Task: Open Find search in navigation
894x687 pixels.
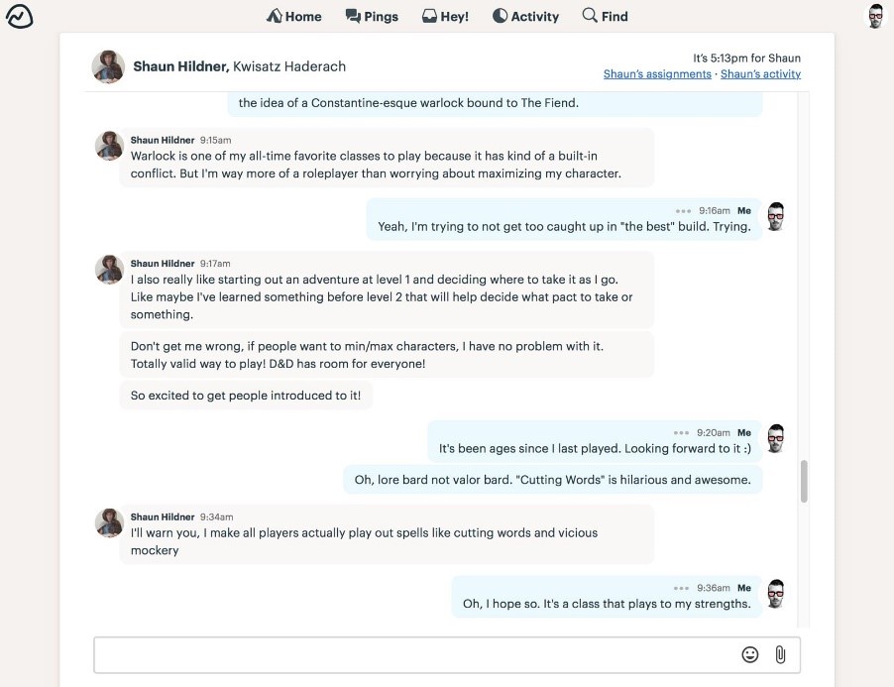Action: click(x=605, y=17)
